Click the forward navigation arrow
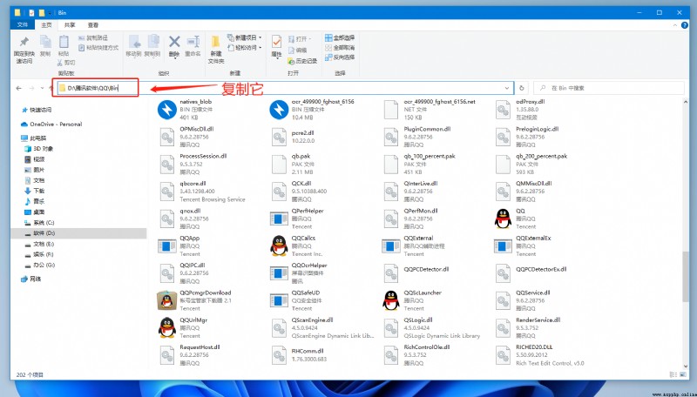This screenshot has width=697, height=397. pos(31,88)
